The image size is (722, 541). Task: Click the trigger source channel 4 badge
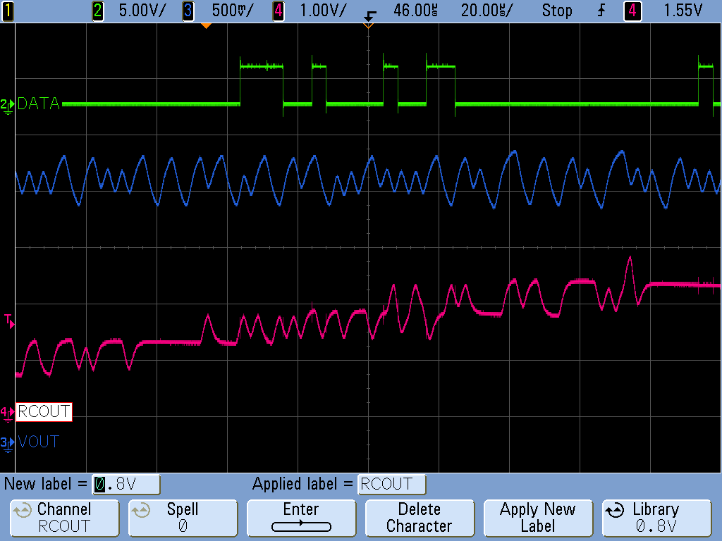point(632,11)
